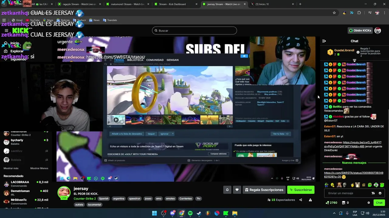Viewport: 389px width, 218px height.
Task: Open the Chrome media control icon
Action: click(370, 13)
